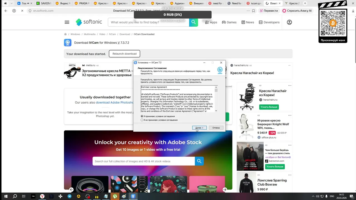Open 'download Adobe Photoshop' link
This screenshot has height=200, width=356.
[115, 102]
